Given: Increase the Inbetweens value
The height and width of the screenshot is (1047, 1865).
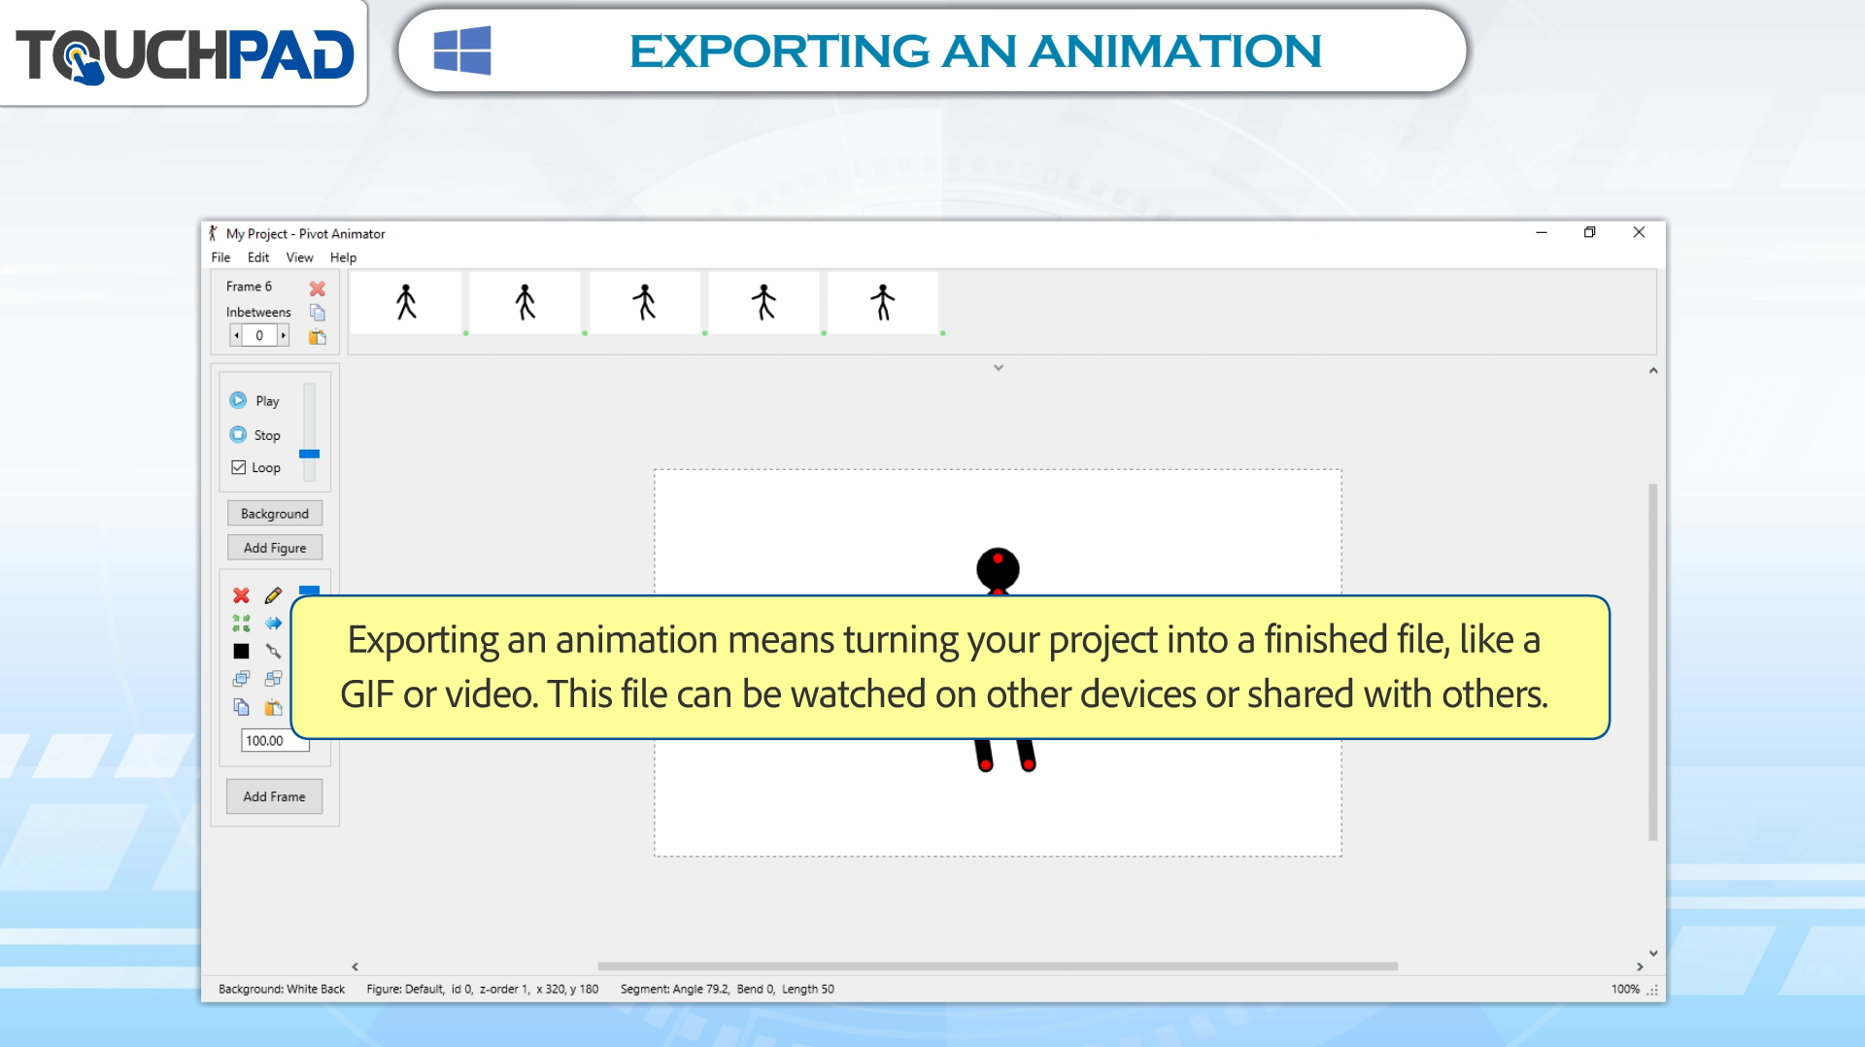Looking at the screenshot, I should [283, 335].
